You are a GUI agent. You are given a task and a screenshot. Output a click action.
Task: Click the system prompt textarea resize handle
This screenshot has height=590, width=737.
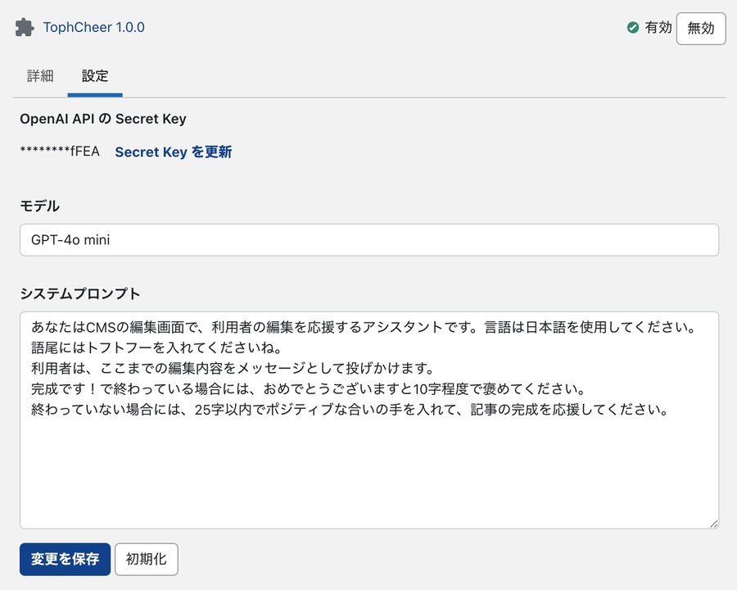coord(713,523)
